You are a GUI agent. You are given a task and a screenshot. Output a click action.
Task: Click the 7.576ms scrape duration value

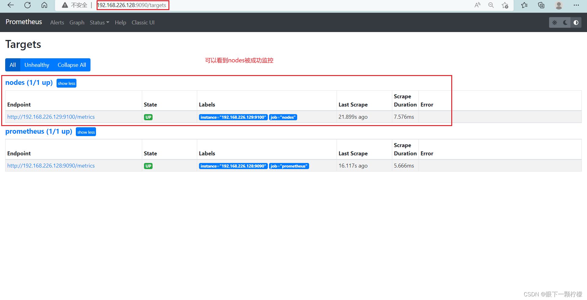pyautogui.click(x=404, y=117)
